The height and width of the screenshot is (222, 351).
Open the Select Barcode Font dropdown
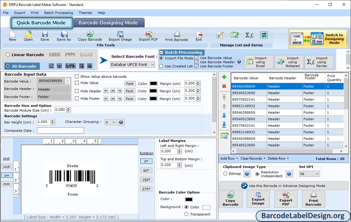click(x=132, y=64)
